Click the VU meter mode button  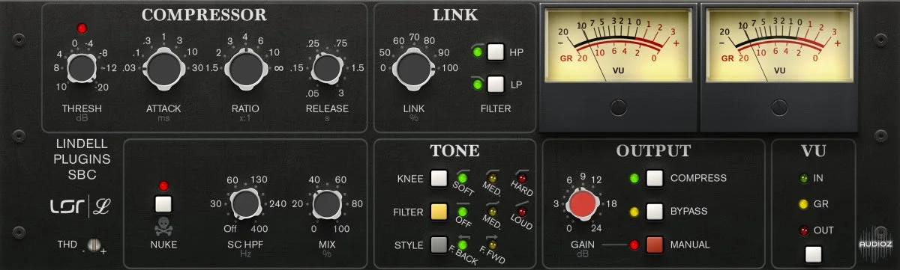[813, 254]
